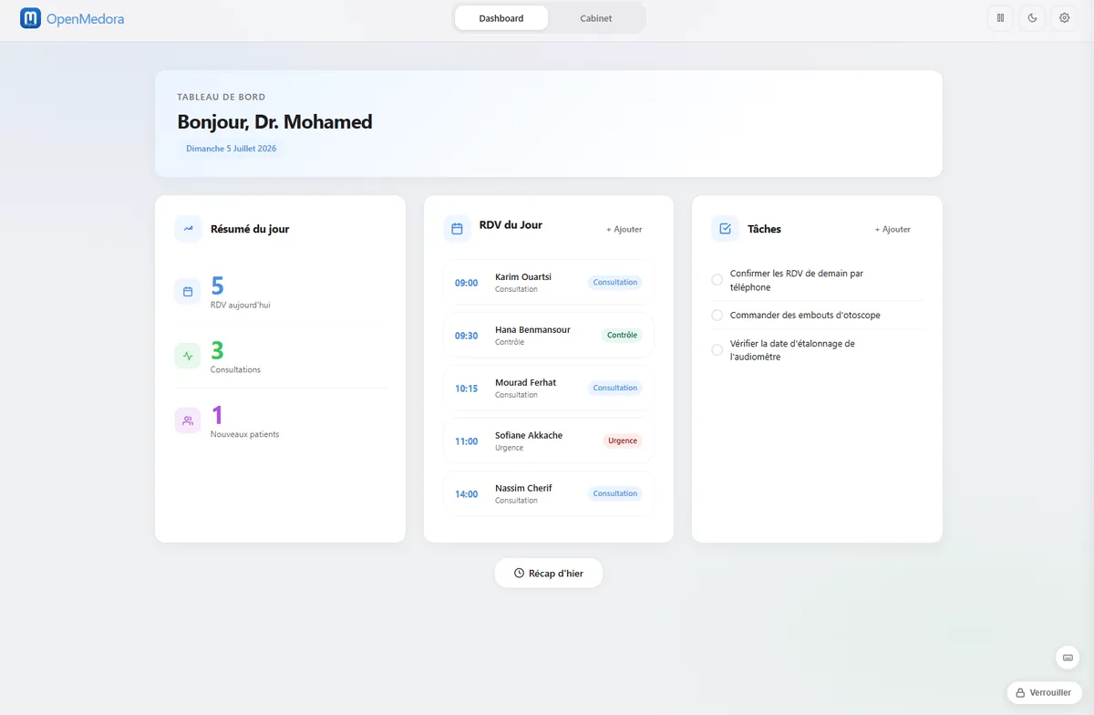Click the date chip Dimanche 5 Juillet 2026
Image resolution: width=1094 pixels, height=715 pixels.
coord(232,149)
